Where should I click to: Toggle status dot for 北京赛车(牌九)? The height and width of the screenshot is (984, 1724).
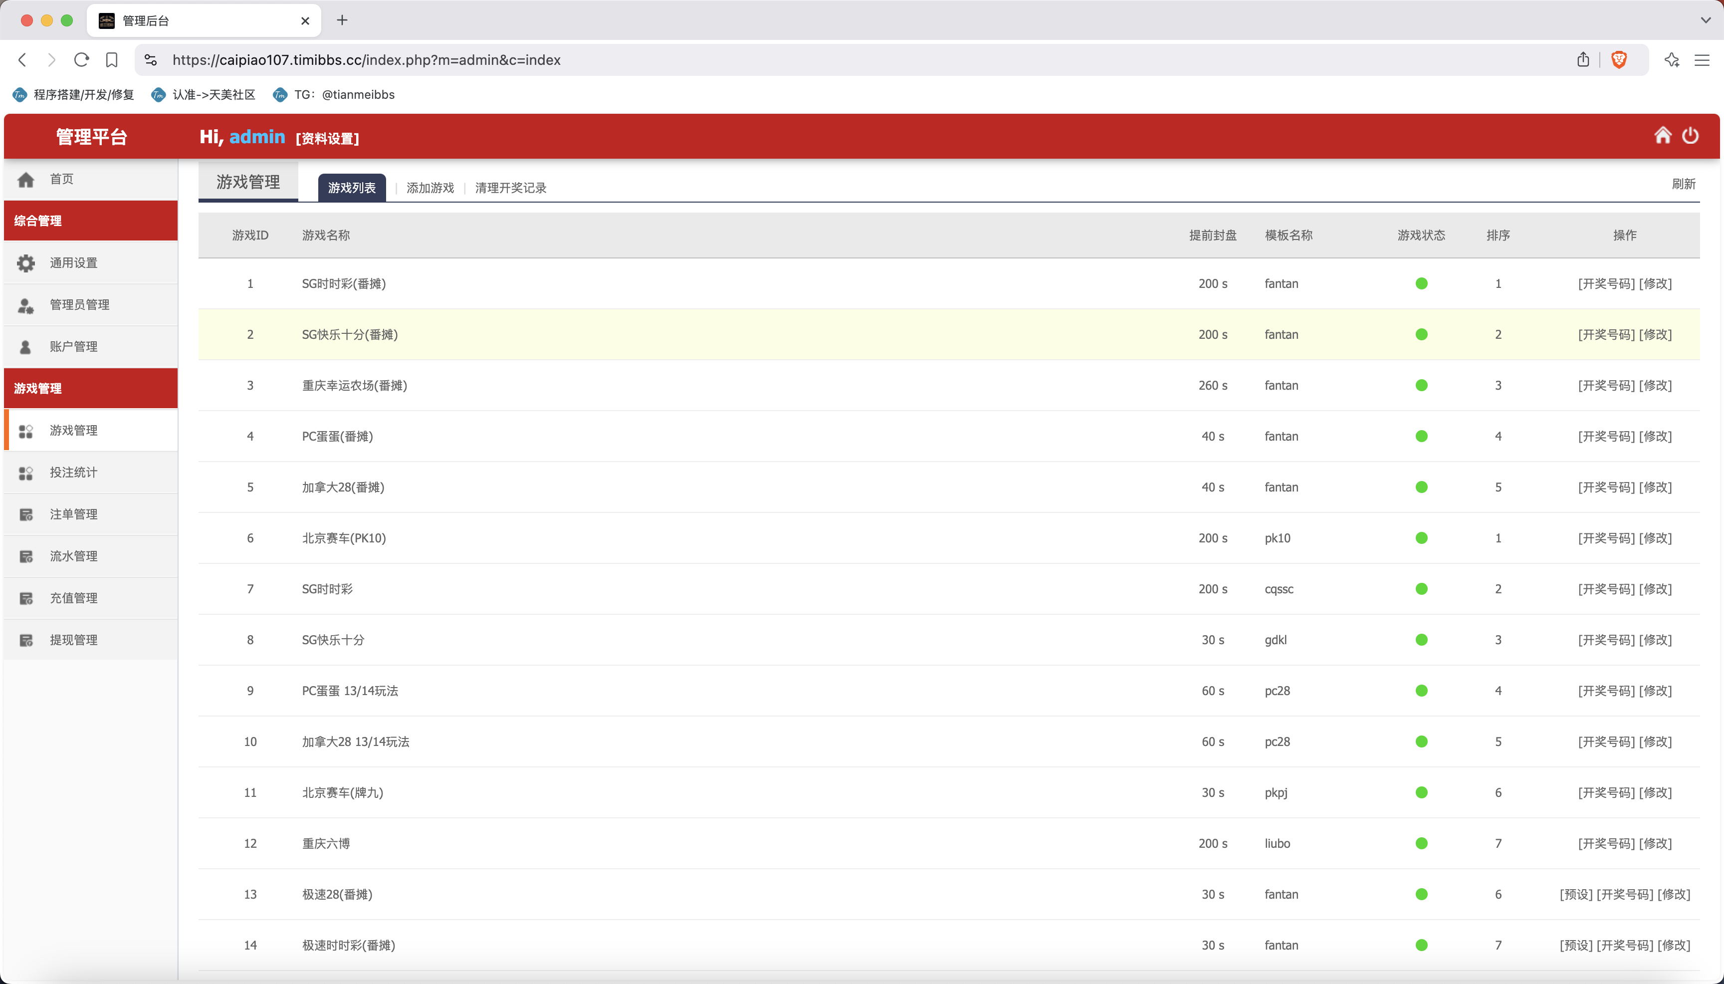pos(1421,793)
